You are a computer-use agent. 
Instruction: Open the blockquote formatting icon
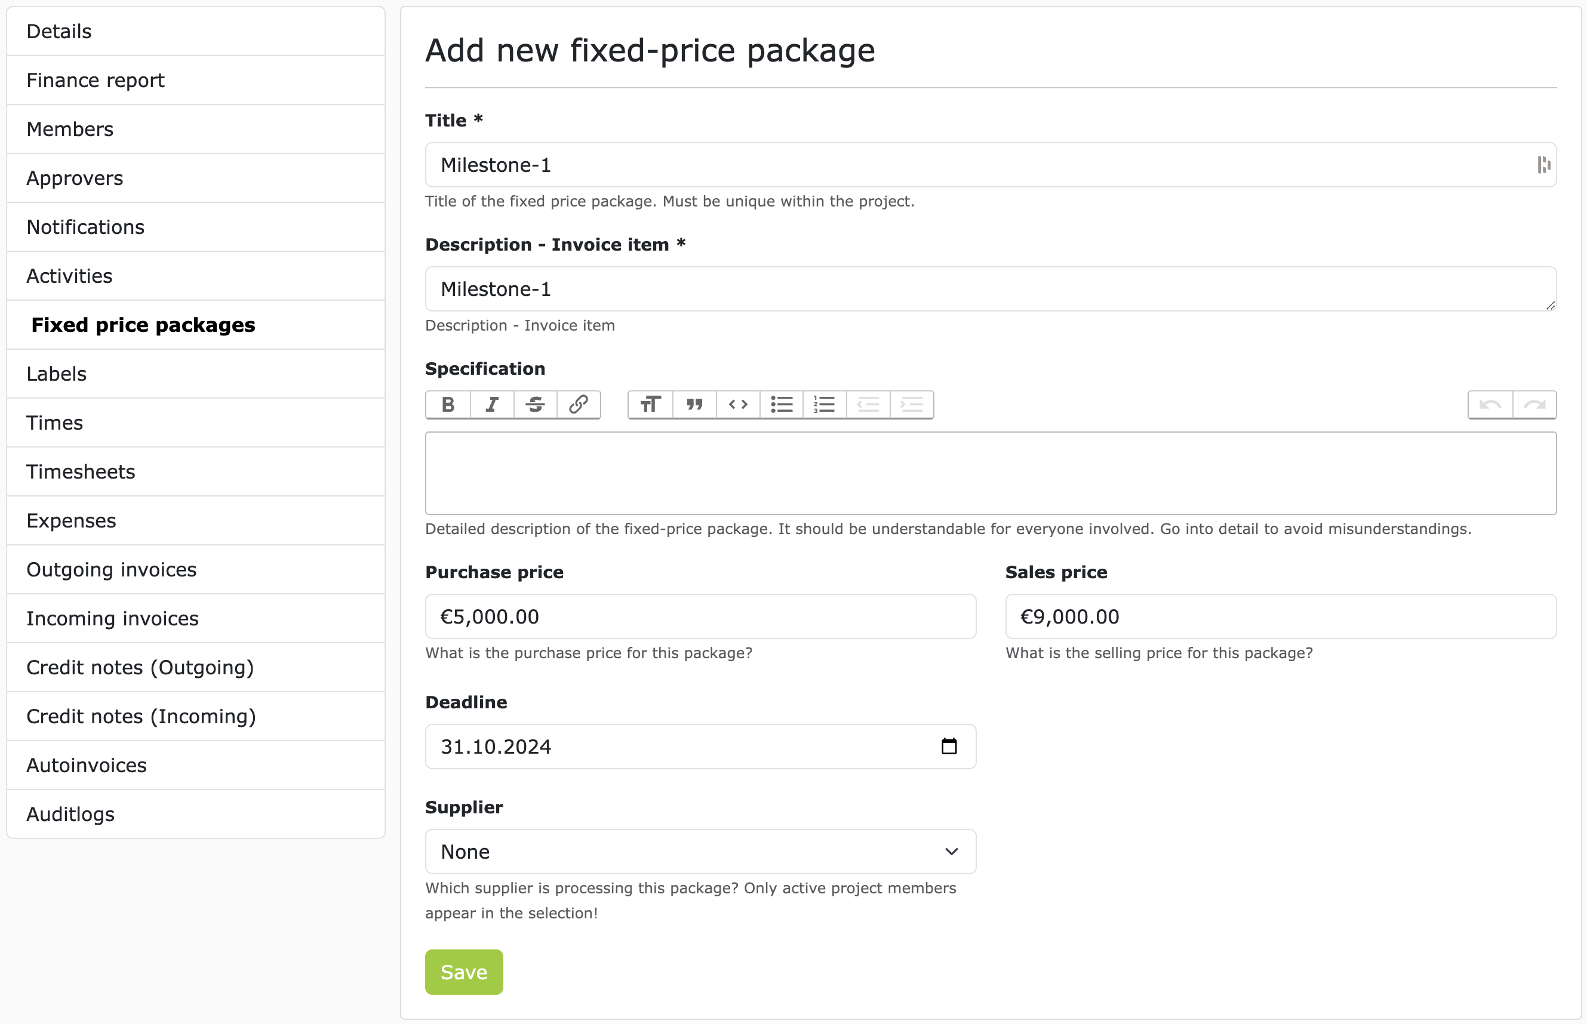694,404
